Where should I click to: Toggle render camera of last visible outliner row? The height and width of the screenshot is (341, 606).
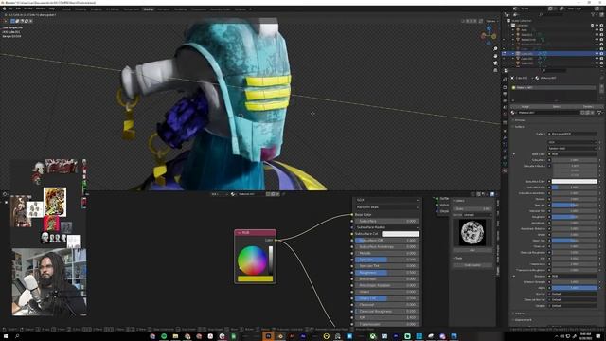pos(601,63)
